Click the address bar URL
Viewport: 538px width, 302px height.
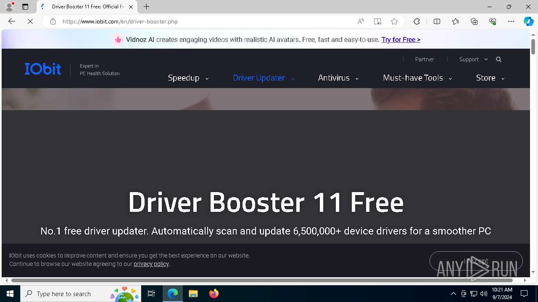coord(120,21)
